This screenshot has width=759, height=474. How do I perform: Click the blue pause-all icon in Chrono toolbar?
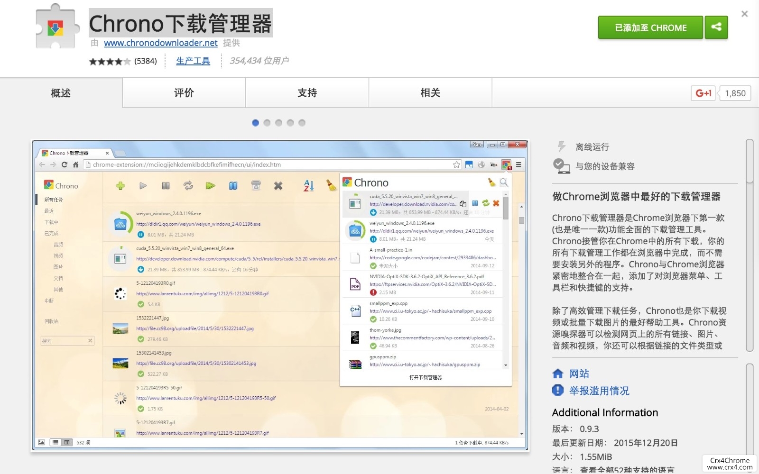click(233, 186)
